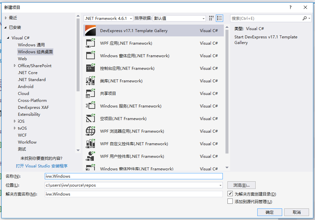Select the Workflow category
Viewport: 315px width, 220px height.
(27, 142)
